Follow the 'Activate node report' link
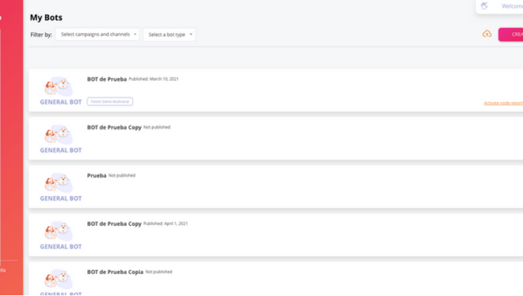Screen dimensions: 523x296 click(x=503, y=103)
